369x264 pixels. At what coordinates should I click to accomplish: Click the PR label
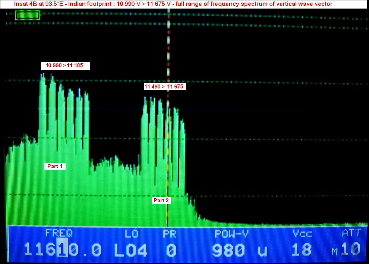point(170,233)
